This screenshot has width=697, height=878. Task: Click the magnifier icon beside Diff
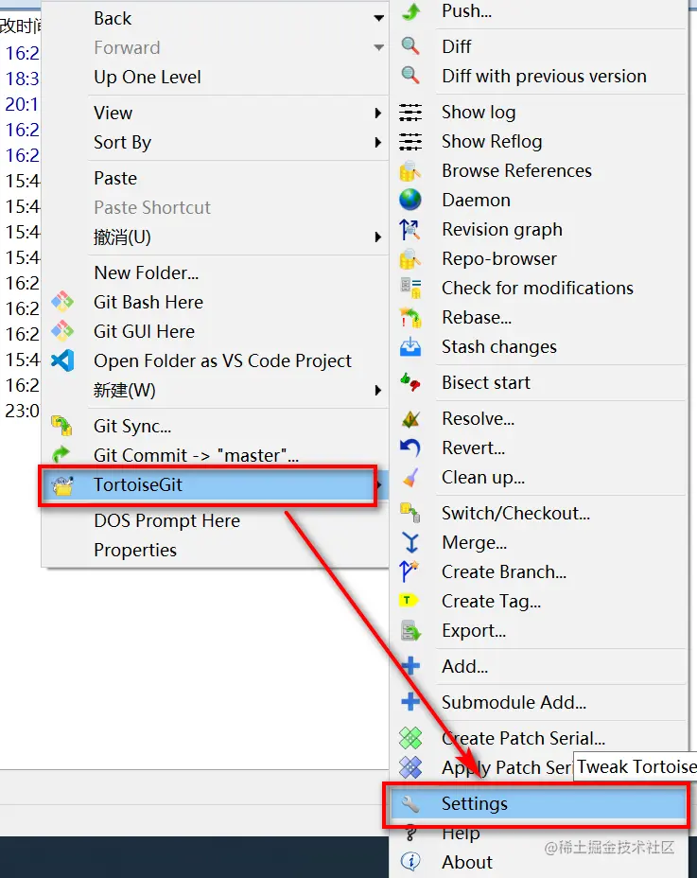coord(410,46)
